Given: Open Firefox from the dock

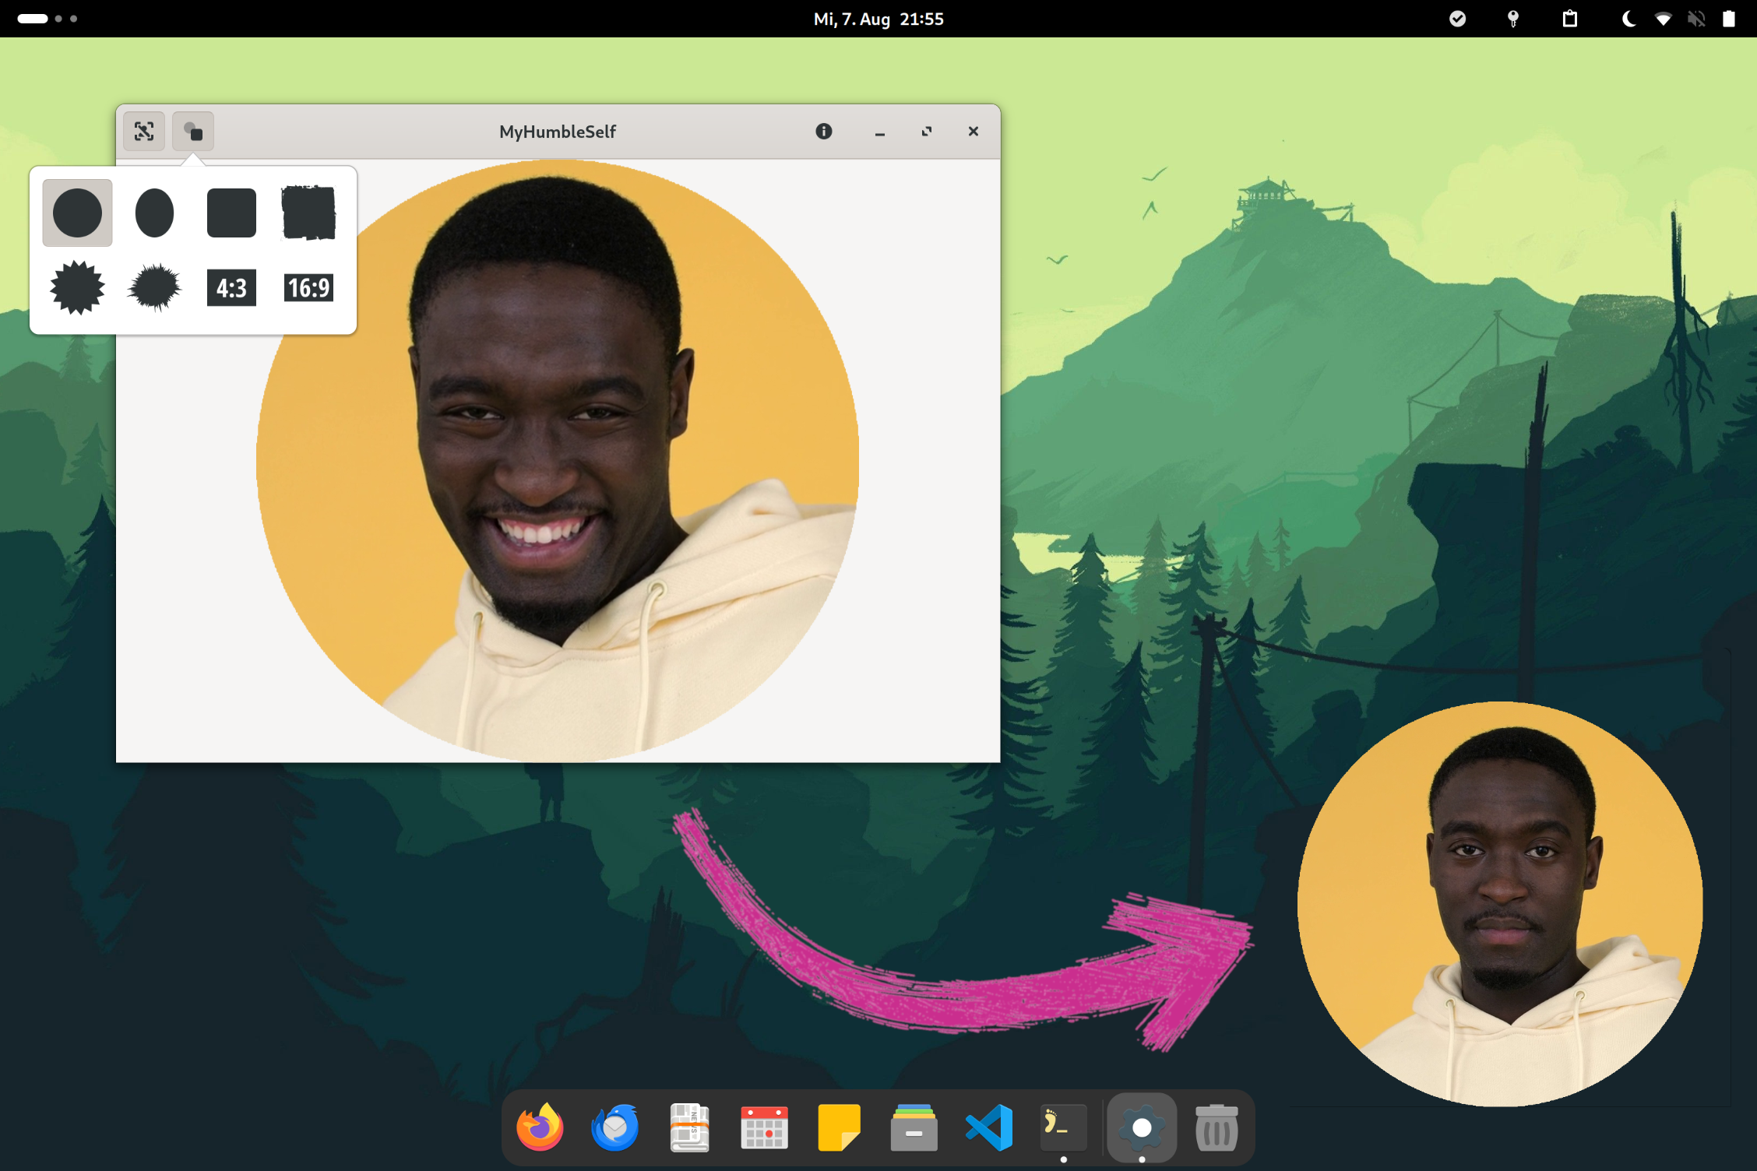Looking at the screenshot, I should [540, 1127].
